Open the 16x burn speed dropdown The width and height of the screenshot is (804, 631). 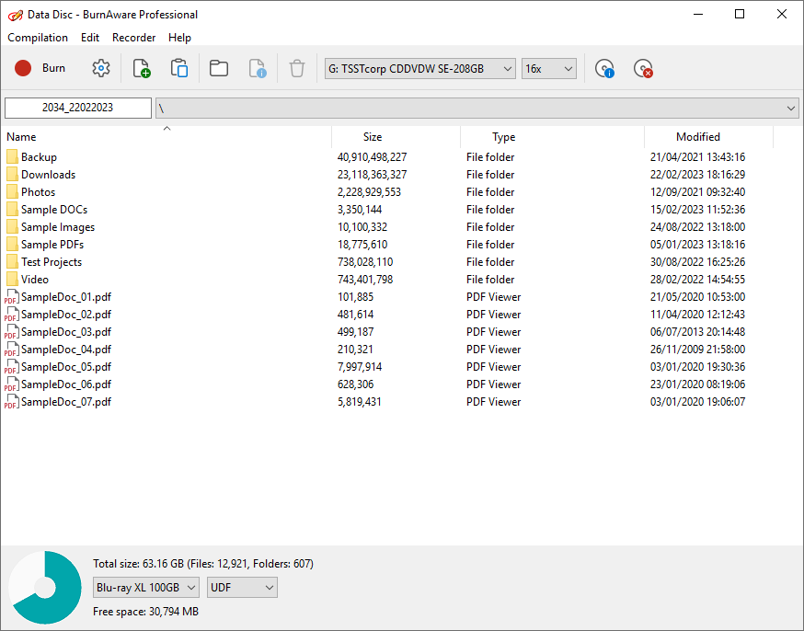pyautogui.click(x=548, y=68)
